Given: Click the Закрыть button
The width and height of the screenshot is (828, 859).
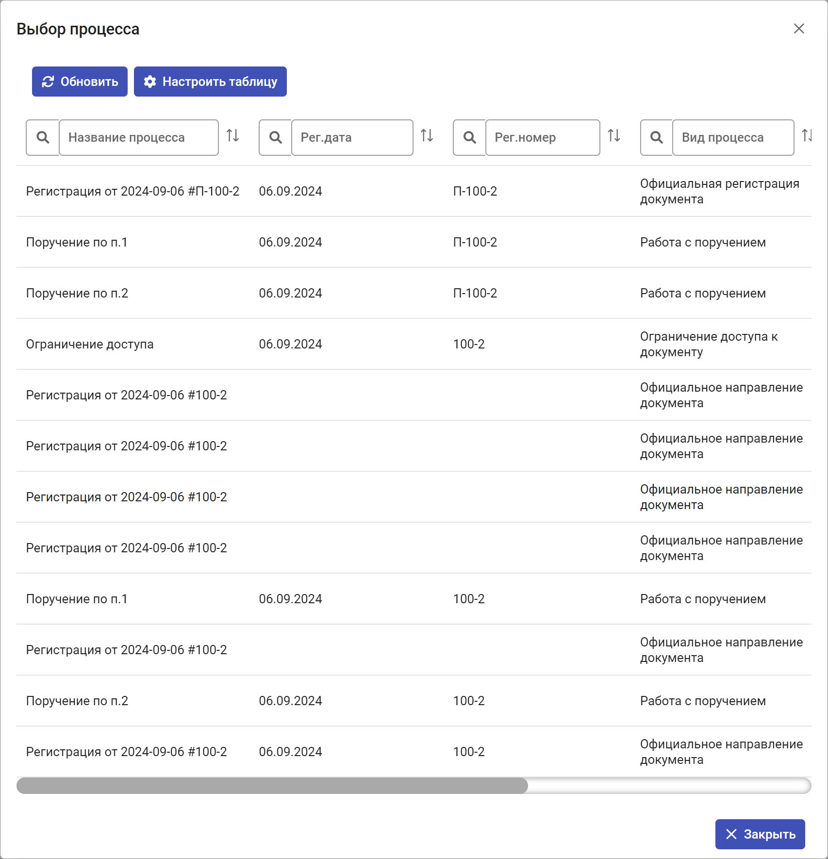Looking at the screenshot, I should click(760, 834).
